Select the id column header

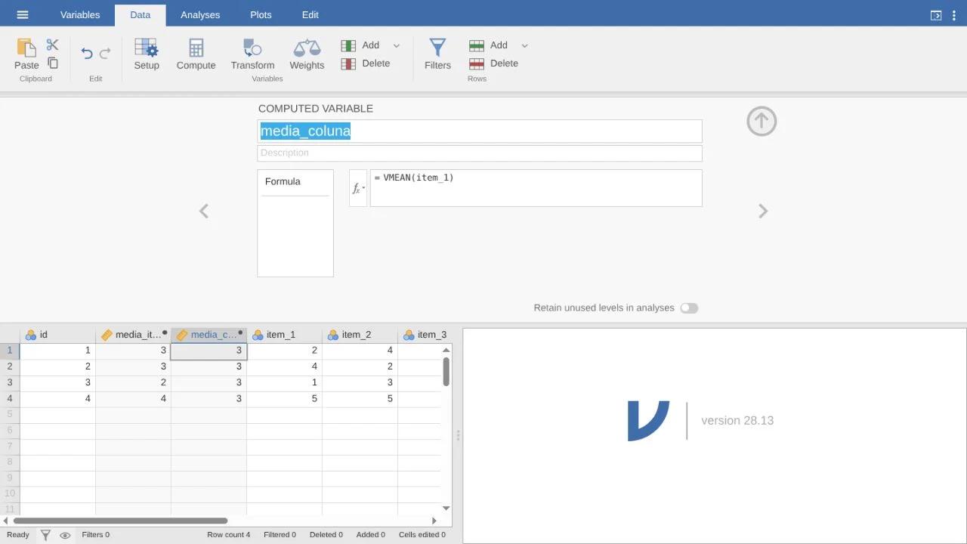[x=57, y=335]
